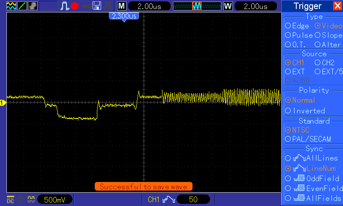Click the green diagonal line icon

click(x=22, y=6)
